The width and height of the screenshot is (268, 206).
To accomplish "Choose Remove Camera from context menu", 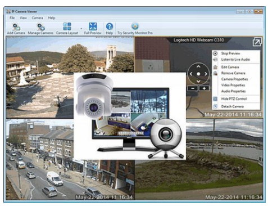I will click(x=233, y=73).
